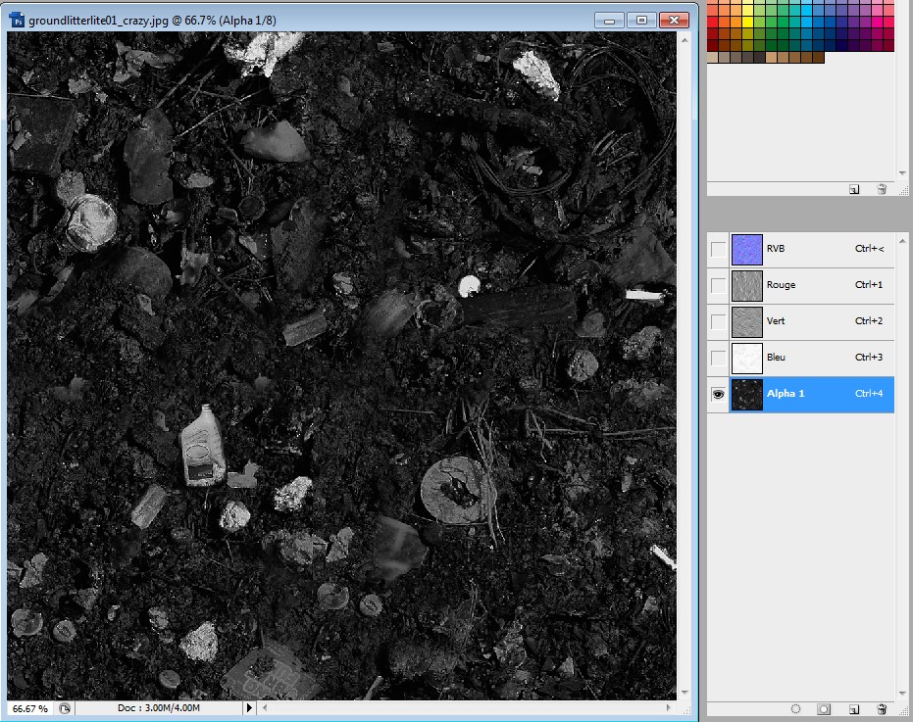The image size is (913, 722).
Task: Create a new channel in the Channels panel
Action: coord(853,708)
